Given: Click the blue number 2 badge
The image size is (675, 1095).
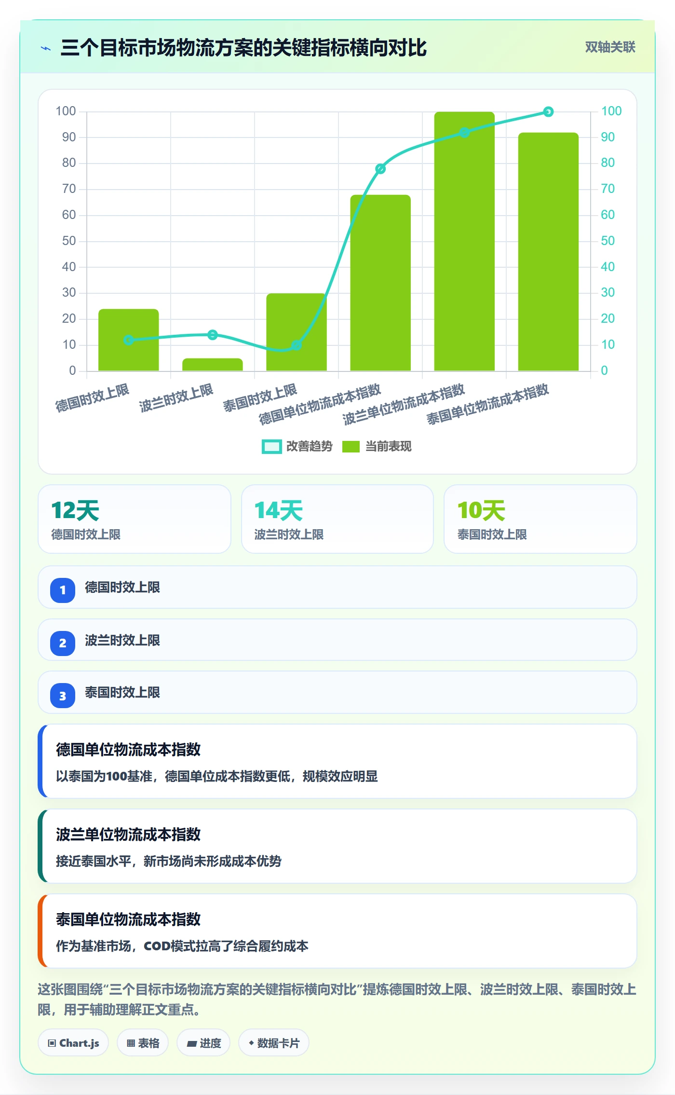Looking at the screenshot, I should (x=63, y=643).
